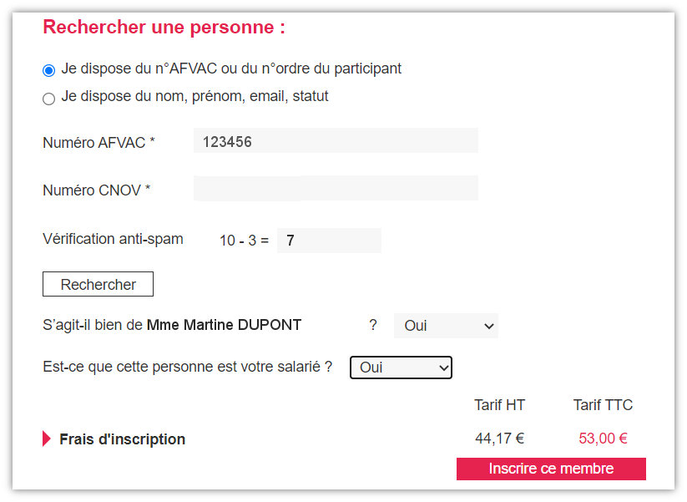The height and width of the screenshot is (502, 687).
Task: Click the empty Numéro CNOV field
Action: (x=335, y=188)
